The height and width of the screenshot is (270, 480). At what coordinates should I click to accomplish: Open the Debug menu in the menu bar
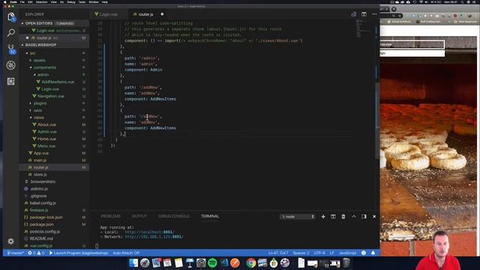(71, 1)
